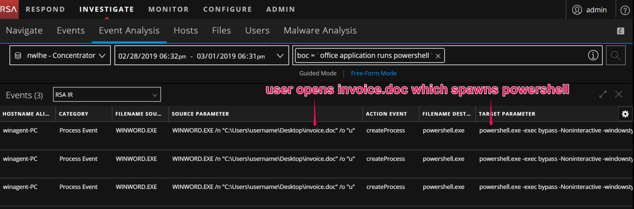Open column settings gear icon

click(625, 114)
